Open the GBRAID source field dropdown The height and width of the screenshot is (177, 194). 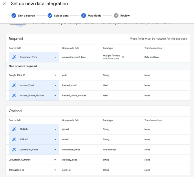pos(55,129)
